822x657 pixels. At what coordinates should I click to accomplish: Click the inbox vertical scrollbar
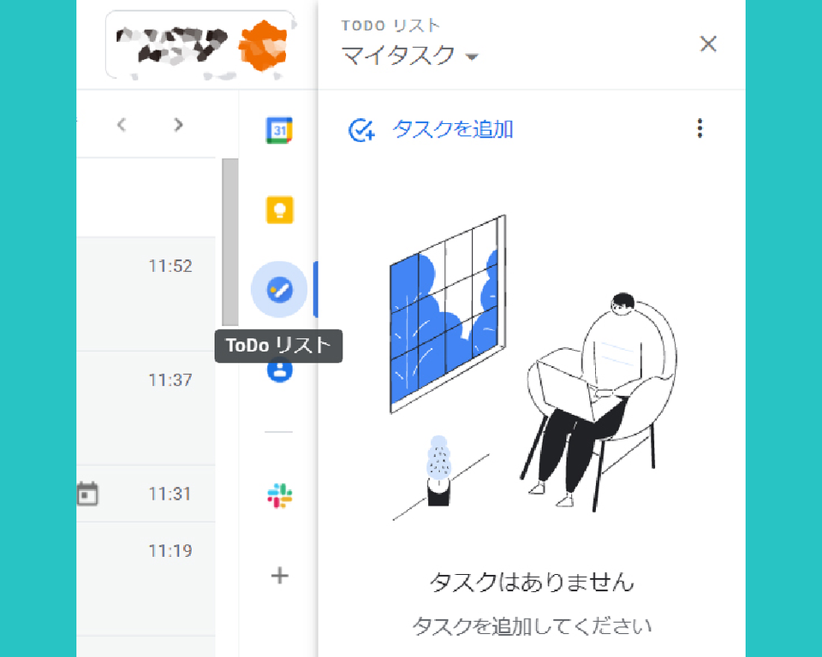pos(230,242)
